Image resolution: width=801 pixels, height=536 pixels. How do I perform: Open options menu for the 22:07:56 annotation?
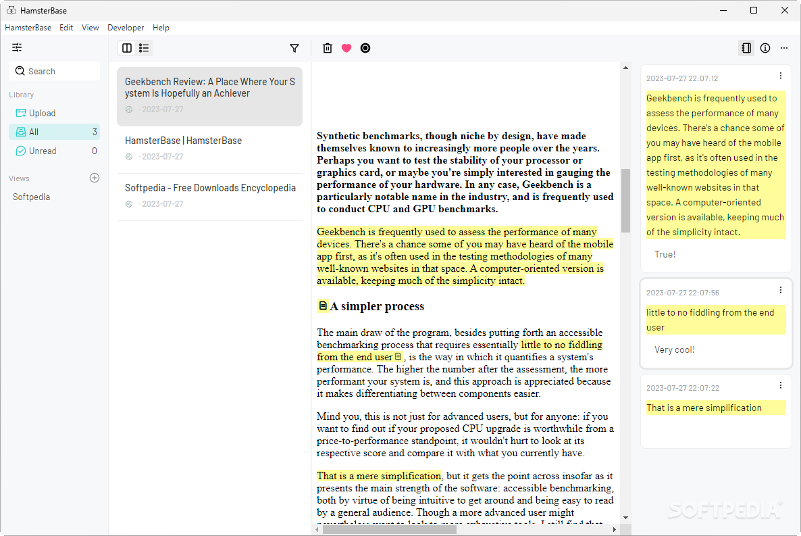781,290
